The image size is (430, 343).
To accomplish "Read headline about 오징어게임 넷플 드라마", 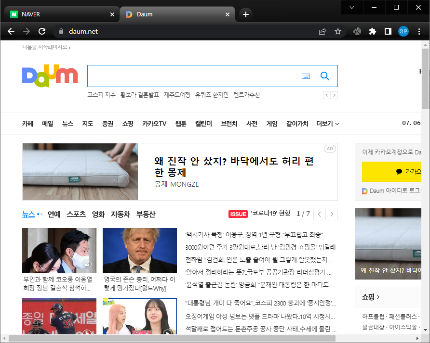I will point(260,317).
